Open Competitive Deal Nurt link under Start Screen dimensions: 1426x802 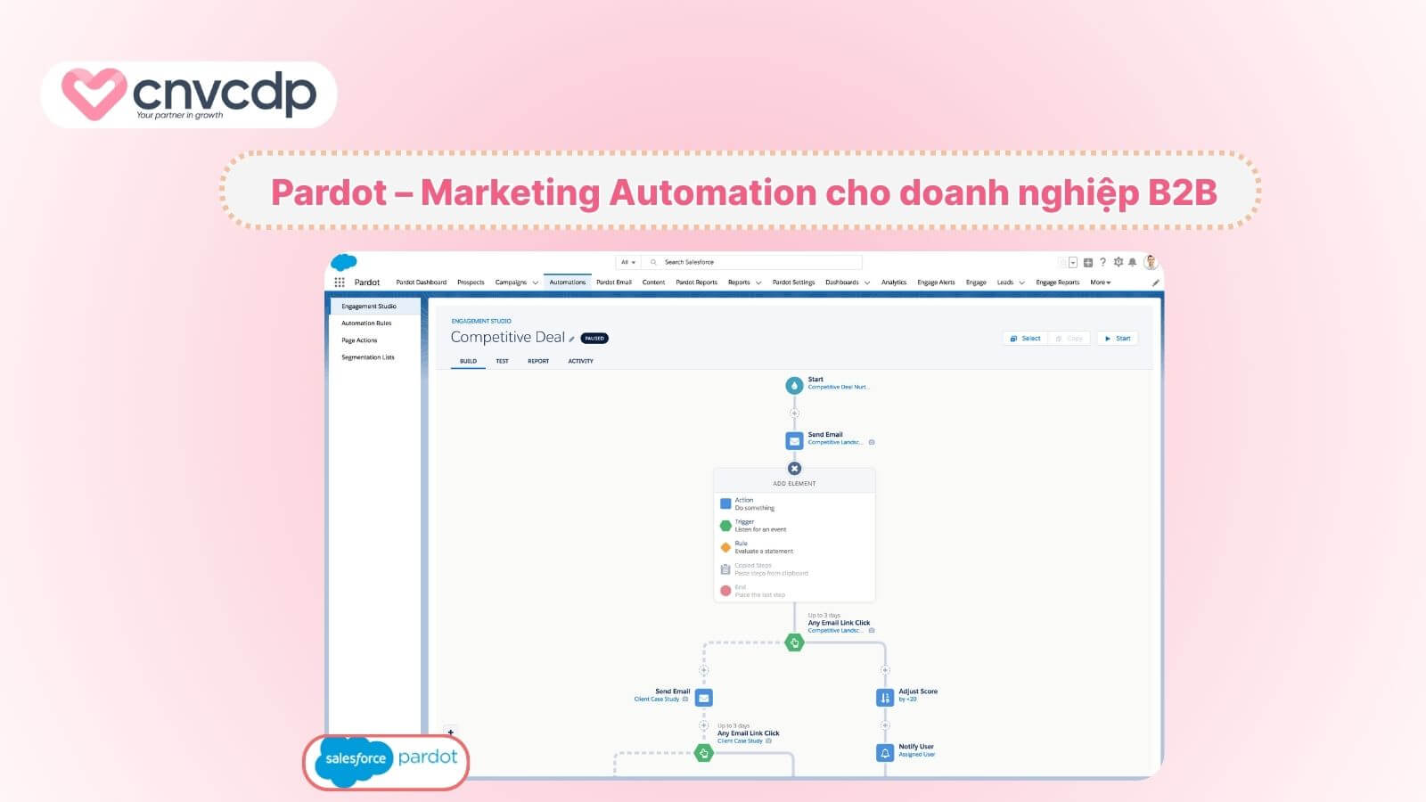click(839, 387)
